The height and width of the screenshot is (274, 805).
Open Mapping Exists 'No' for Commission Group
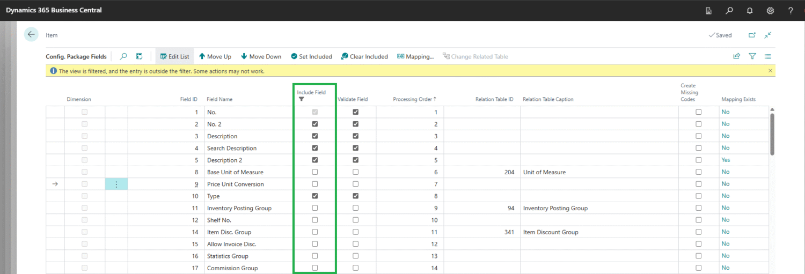[x=726, y=268]
